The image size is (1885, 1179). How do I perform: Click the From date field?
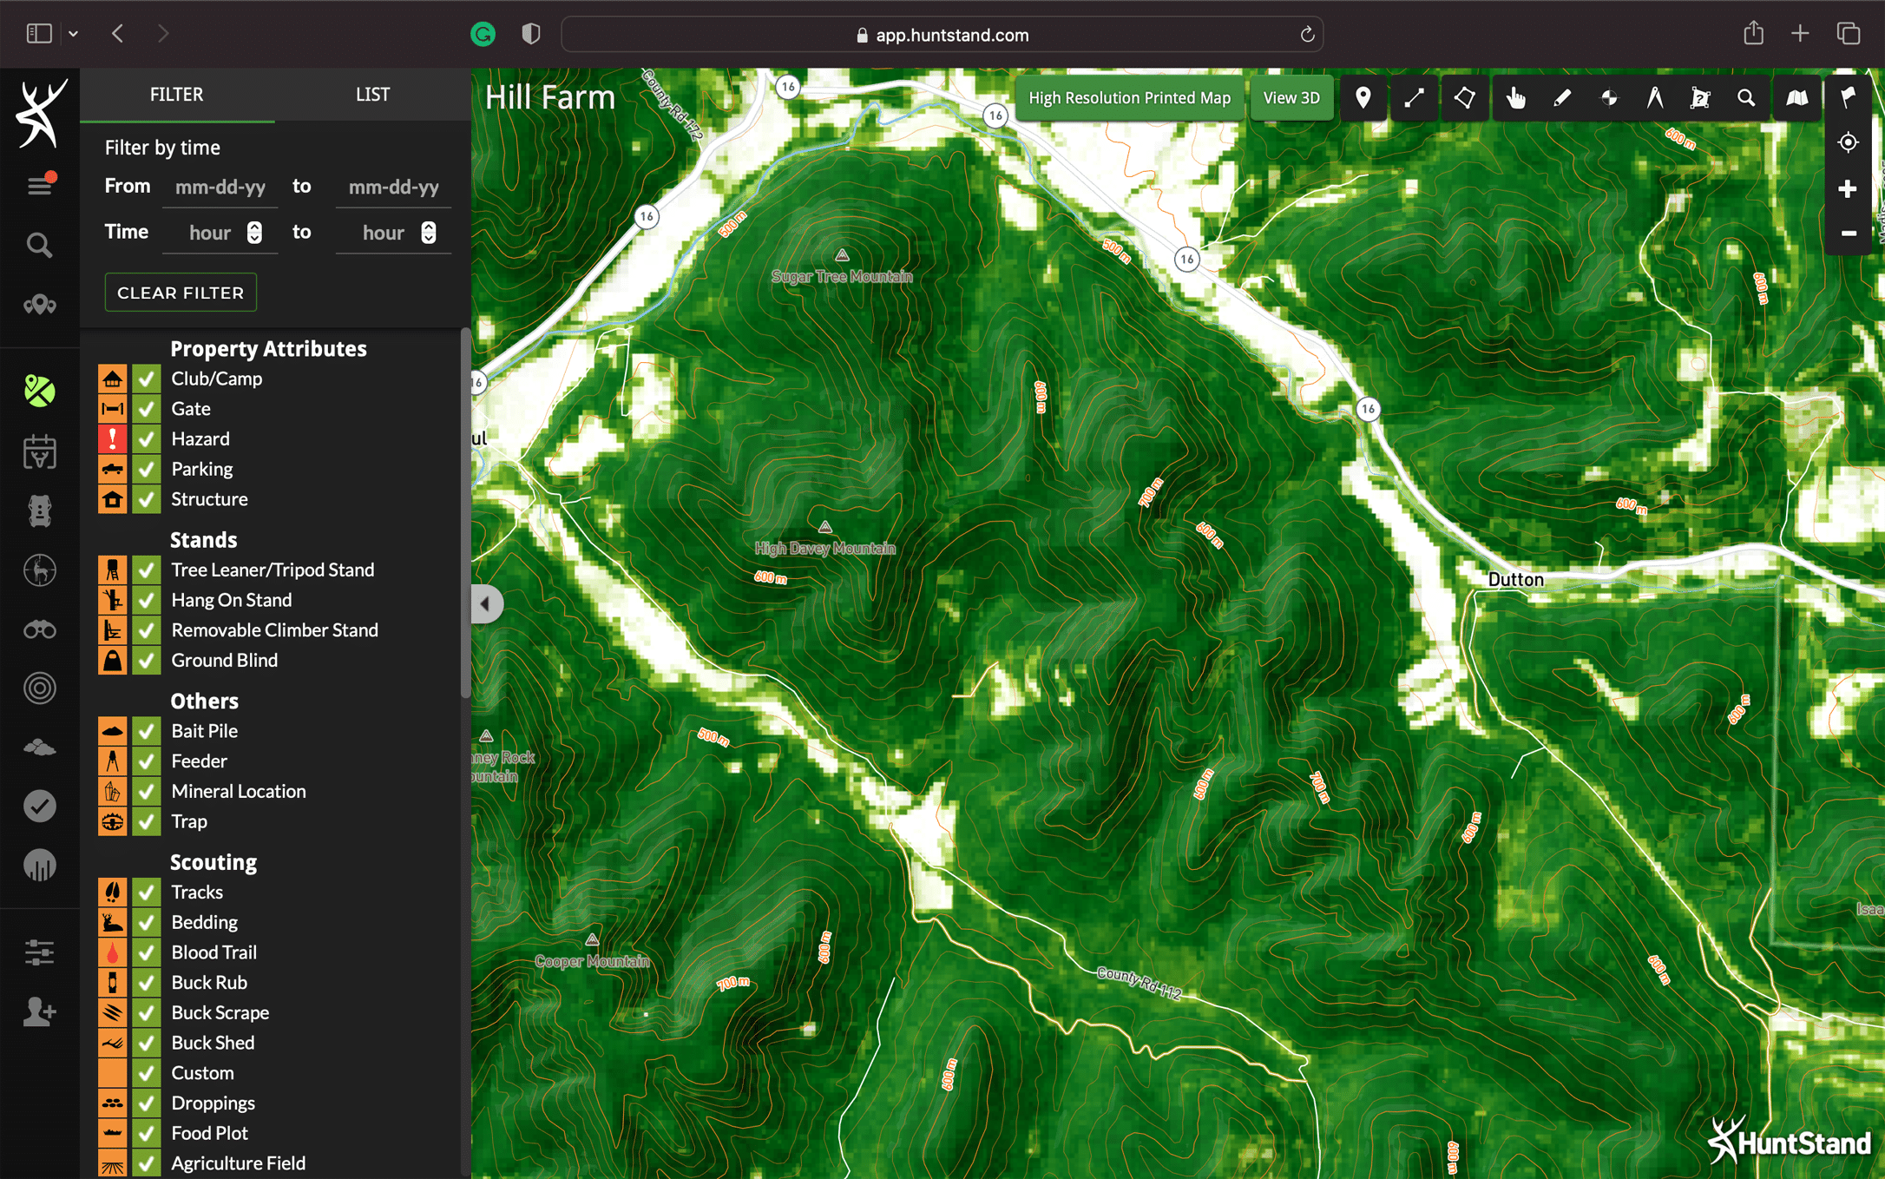point(220,187)
